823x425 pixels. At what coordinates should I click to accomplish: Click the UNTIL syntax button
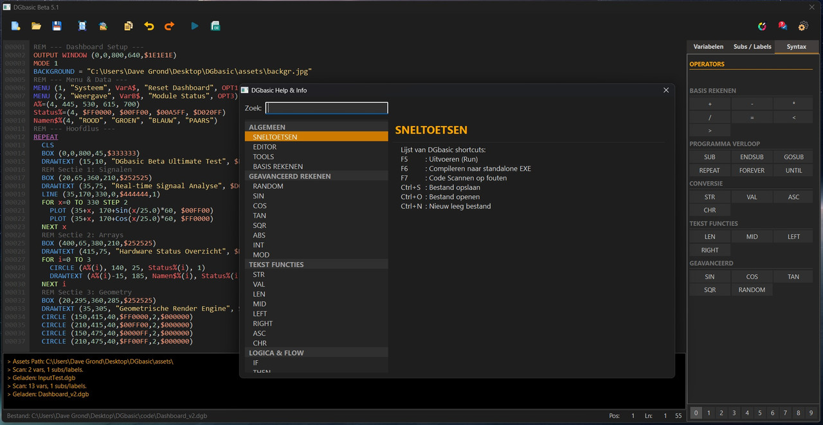pyautogui.click(x=794, y=171)
